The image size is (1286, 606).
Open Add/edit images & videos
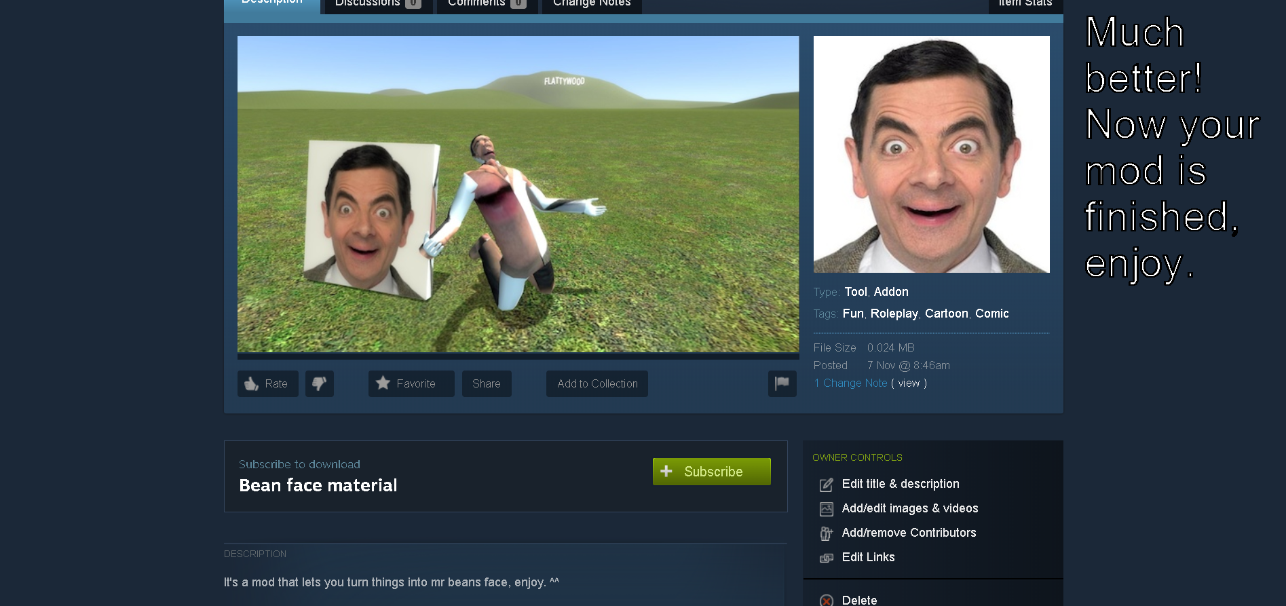point(910,508)
